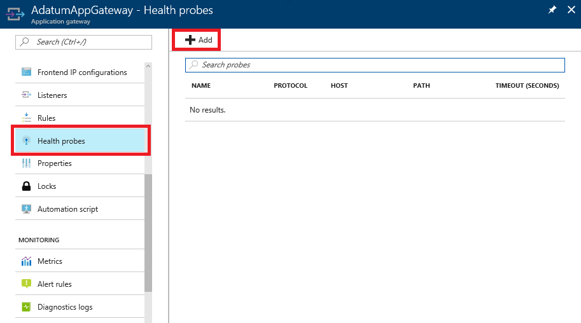581x323 pixels.
Task: Open the Locks menu item
Action: 80,186
